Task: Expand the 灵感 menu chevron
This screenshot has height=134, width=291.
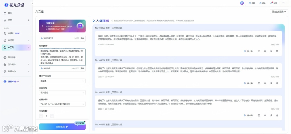Action: pyautogui.click(x=28, y=20)
